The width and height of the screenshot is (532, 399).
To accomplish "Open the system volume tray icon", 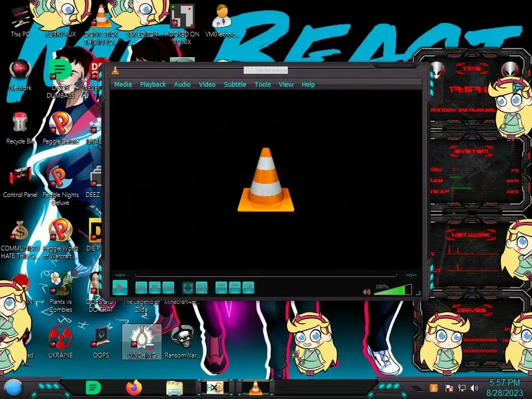I will click(x=474, y=388).
